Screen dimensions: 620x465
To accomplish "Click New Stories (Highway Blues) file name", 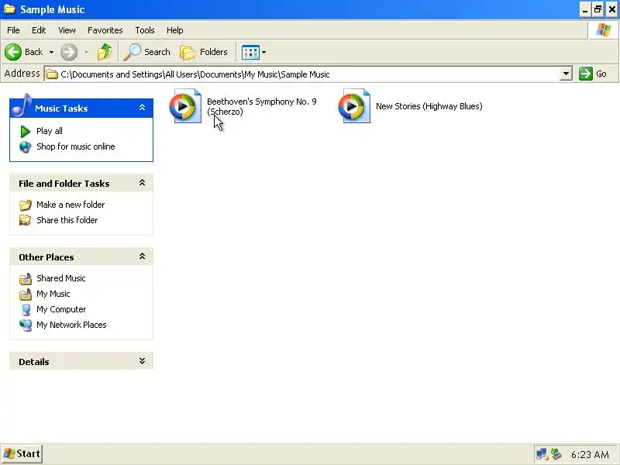I will click(x=429, y=106).
